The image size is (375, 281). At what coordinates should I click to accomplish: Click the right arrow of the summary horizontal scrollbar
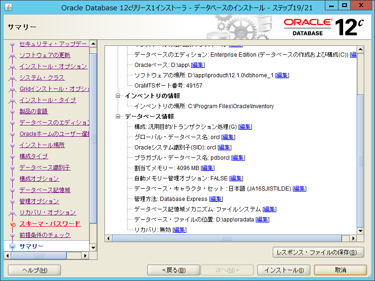point(352,238)
